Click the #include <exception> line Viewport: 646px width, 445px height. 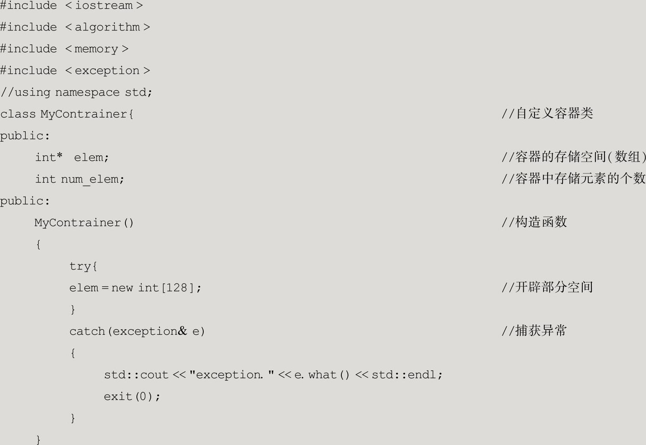pyautogui.click(x=75, y=71)
